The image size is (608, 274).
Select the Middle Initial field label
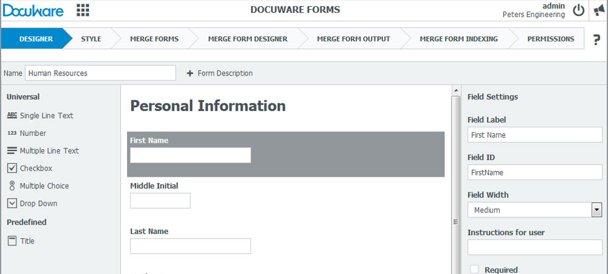(x=154, y=186)
